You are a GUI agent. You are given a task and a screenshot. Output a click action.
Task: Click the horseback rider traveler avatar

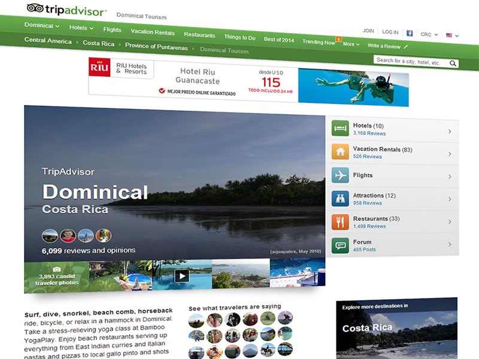pos(268,349)
